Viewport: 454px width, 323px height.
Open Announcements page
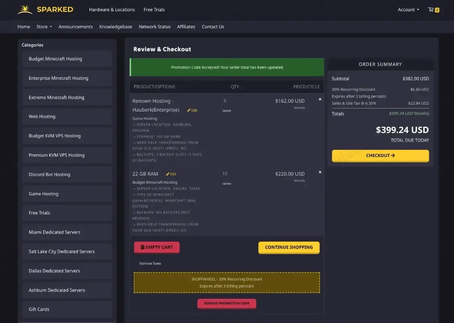point(76,27)
